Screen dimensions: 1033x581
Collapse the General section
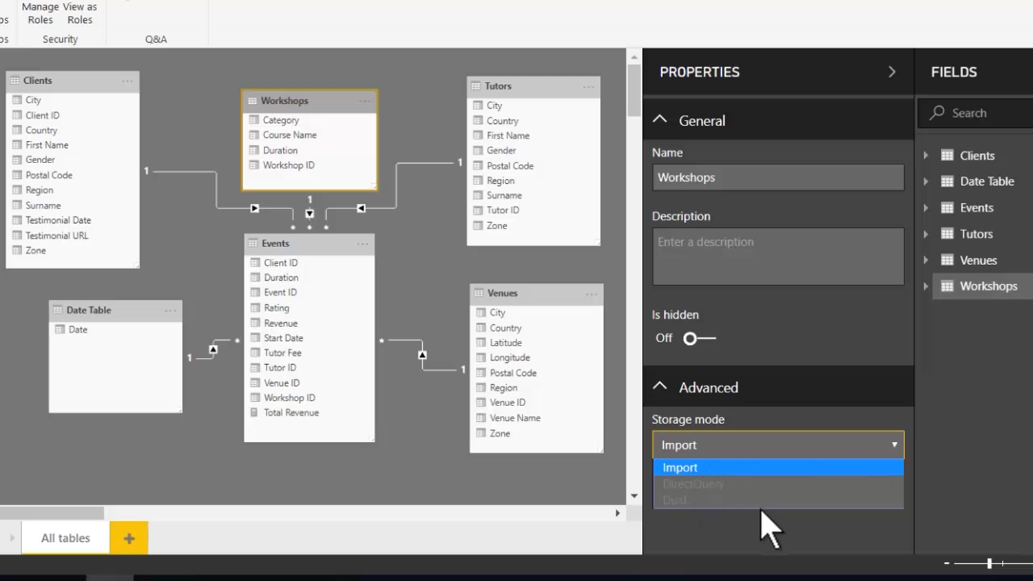[660, 120]
